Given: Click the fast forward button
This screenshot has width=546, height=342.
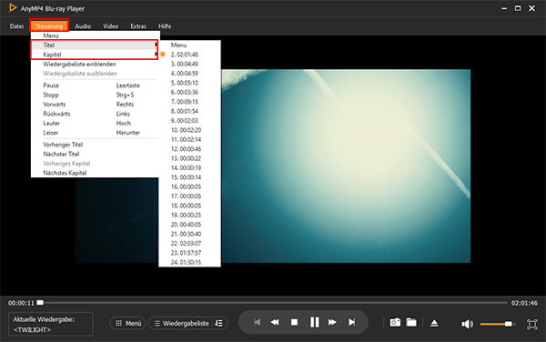Looking at the screenshot, I should [332, 322].
